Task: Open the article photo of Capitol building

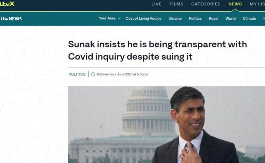Action: 166,124
